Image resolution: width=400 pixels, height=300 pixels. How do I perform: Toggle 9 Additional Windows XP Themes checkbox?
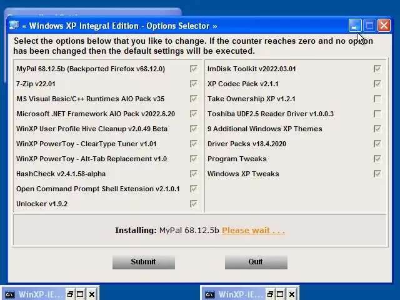click(x=377, y=129)
